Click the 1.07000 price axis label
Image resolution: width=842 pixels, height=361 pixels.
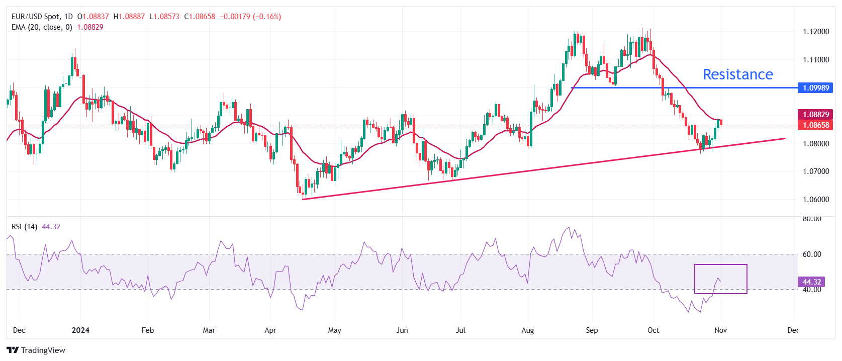[x=815, y=171]
